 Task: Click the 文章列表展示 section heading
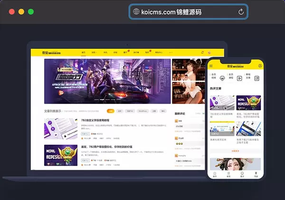click(x=53, y=111)
